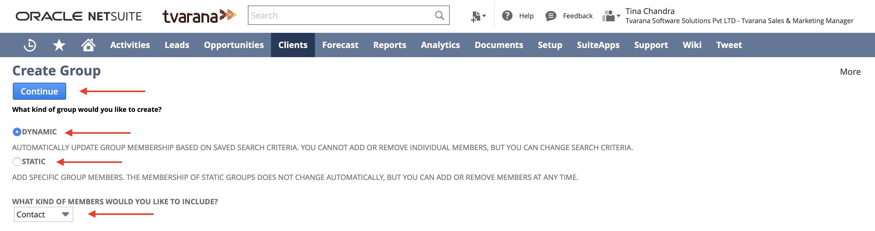This screenshot has height=231, width=875.
Task: Select the DYNAMIC group radio button
Action: pos(17,132)
